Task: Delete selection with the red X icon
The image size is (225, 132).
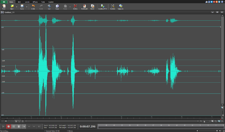Action: tap(75, 7)
